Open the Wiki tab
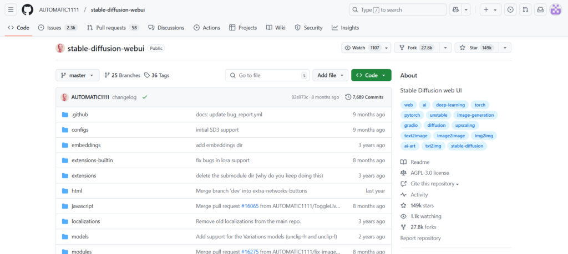Image resolution: width=568 pixels, height=254 pixels. (x=276, y=28)
